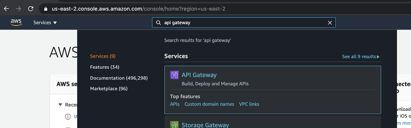Collapse the recently visited section triangle
Viewport: 411px width, 128px height.
click(60, 105)
